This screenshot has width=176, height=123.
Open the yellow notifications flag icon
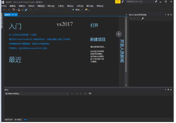[118, 2]
